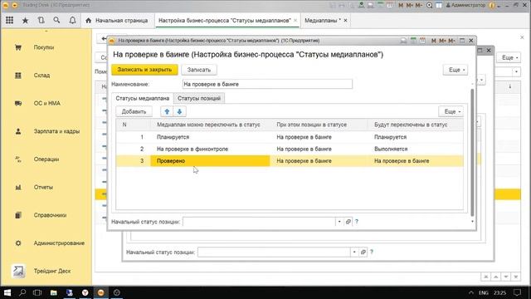Open the favorites star icon
531x299 pixels.
pyautogui.click(x=25, y=20)
